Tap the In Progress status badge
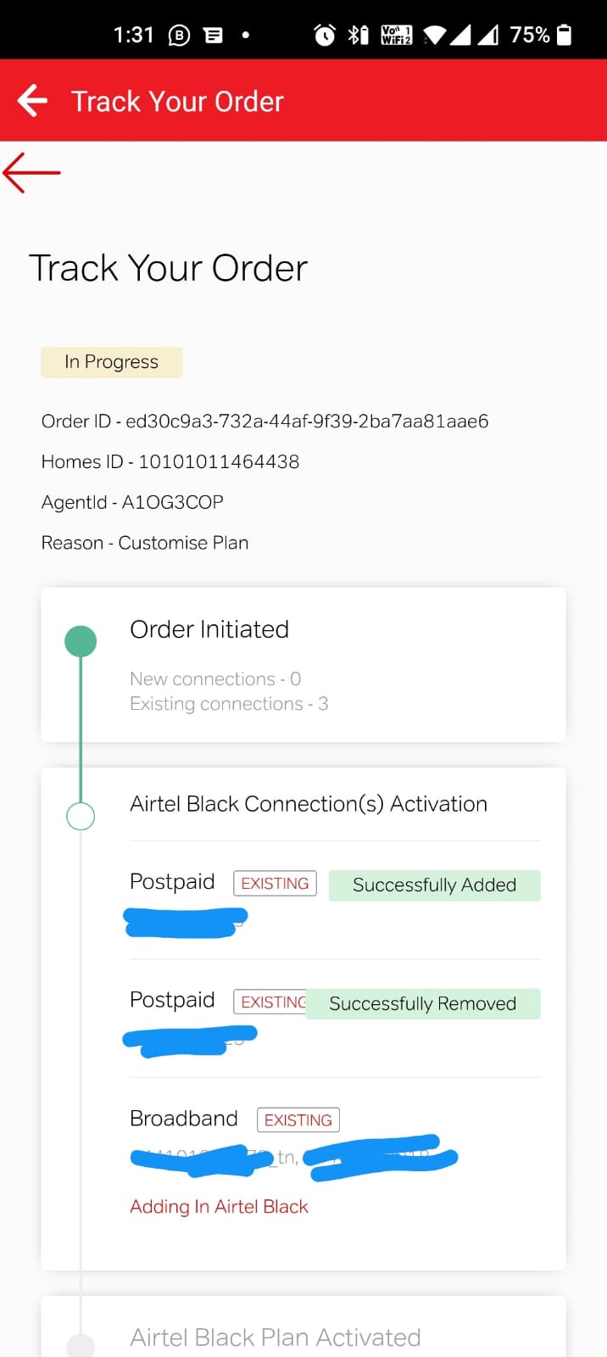607x1357 pixels. click(112, 362)
